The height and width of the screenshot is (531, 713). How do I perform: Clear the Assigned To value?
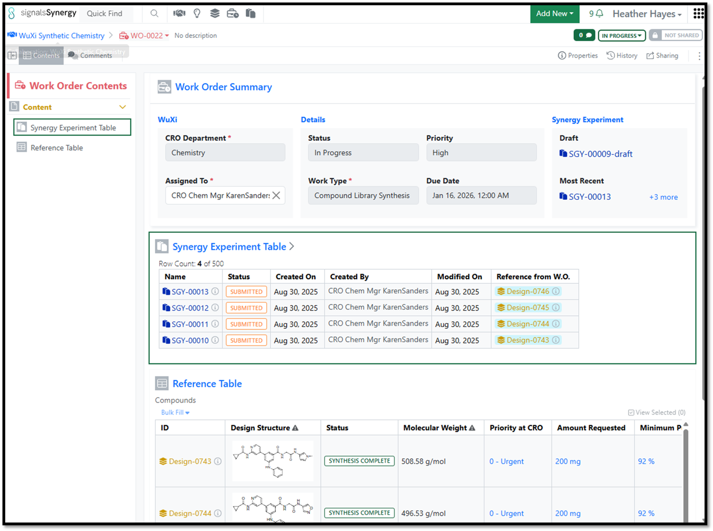click(276, 195)
